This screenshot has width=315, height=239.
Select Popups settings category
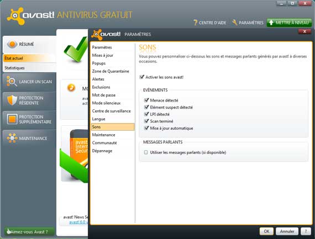[x=113, y=63]
